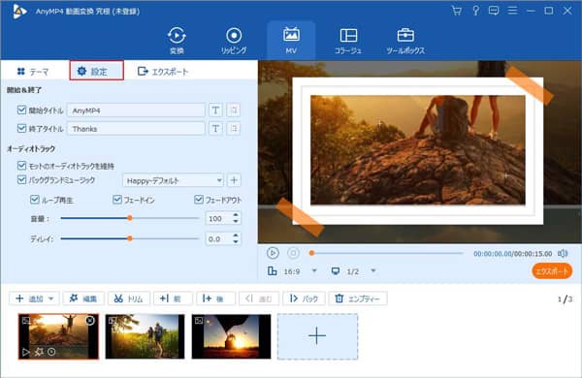Adjust the 音量 volume slider

point(130,218)
